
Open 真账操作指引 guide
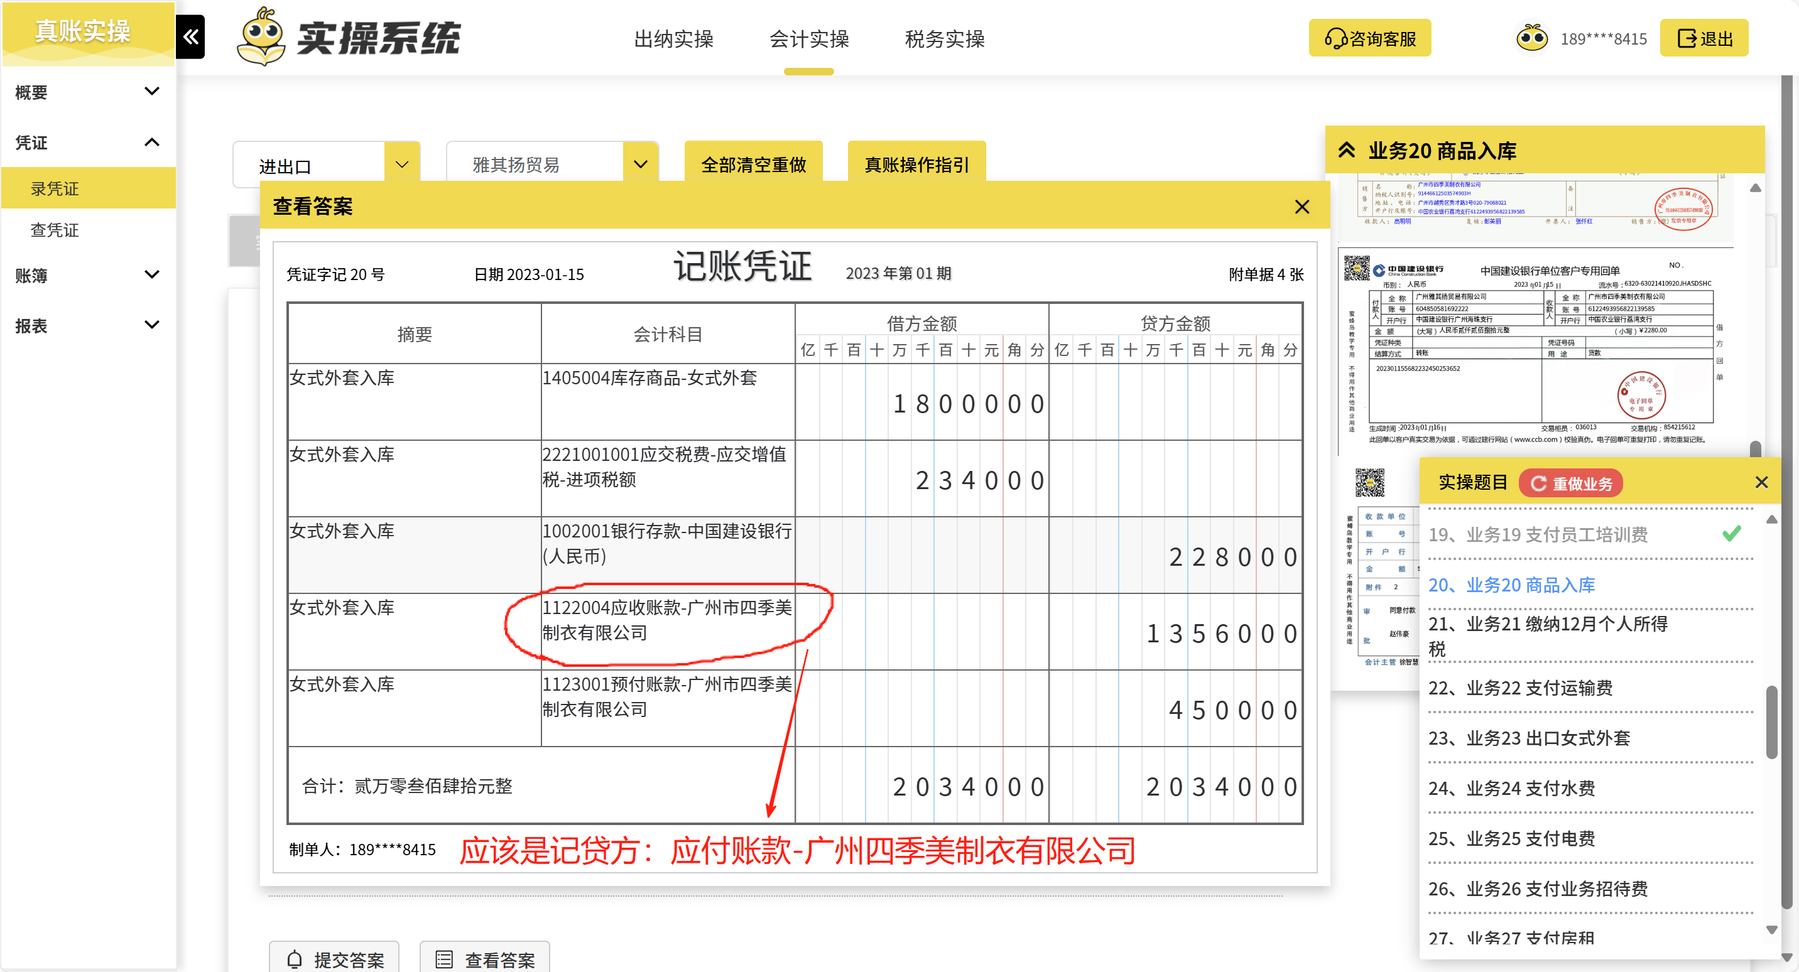tap(916, 164)
